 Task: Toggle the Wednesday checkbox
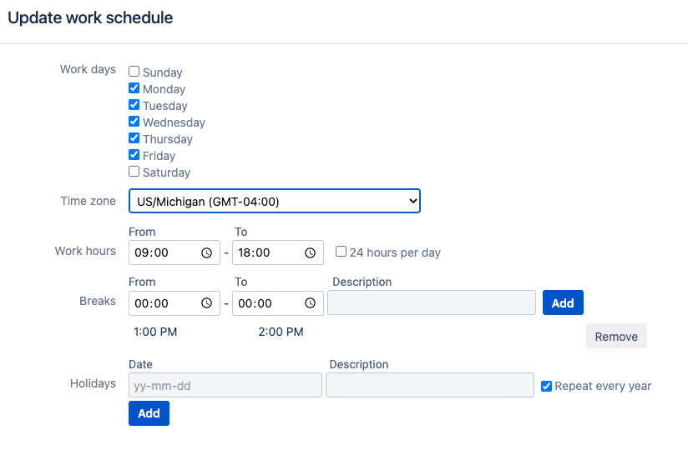(x=134, y=122)
